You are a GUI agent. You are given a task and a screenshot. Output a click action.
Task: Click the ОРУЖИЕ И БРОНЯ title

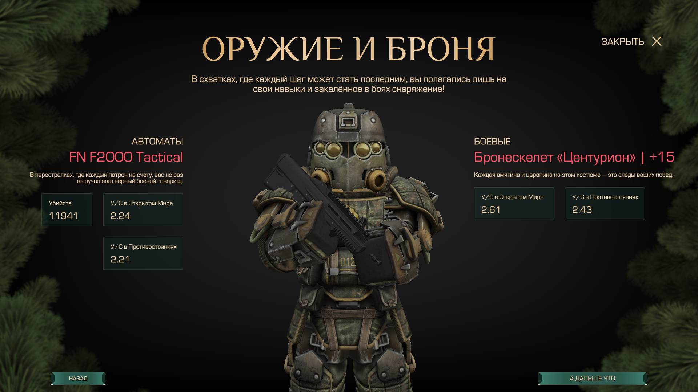click(x=349, y=49)
